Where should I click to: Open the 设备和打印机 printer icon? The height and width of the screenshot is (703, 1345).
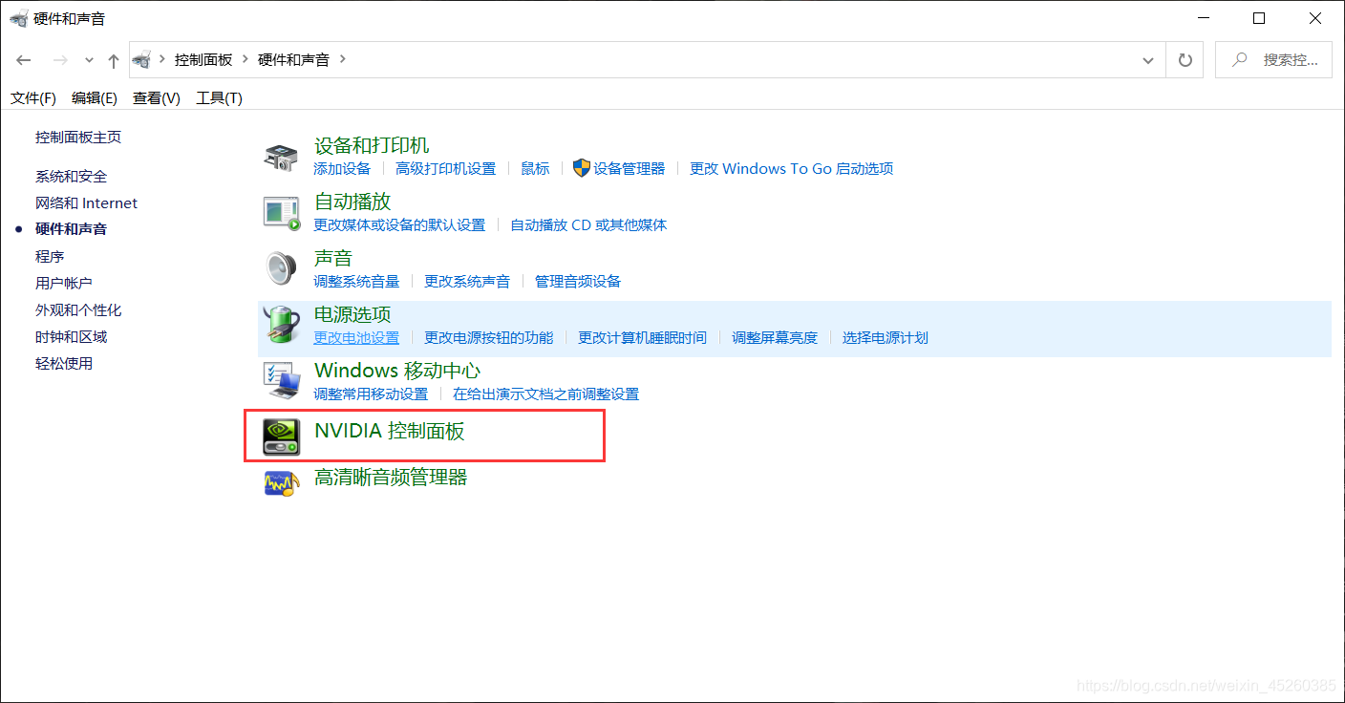[x=281, y=157]
